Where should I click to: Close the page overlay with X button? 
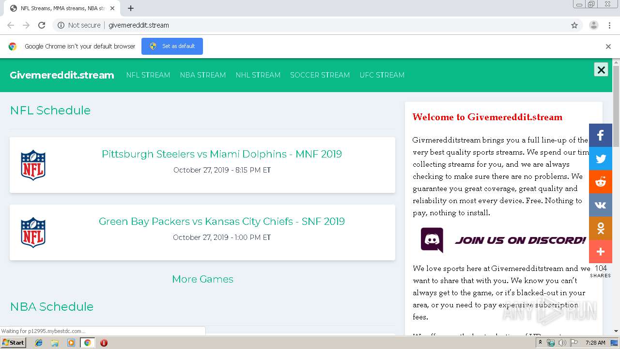tap(601, 70)
